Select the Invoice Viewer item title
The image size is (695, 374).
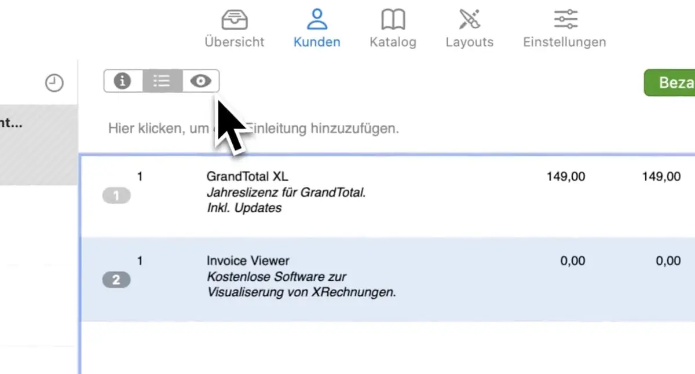(x=248, y=261)
